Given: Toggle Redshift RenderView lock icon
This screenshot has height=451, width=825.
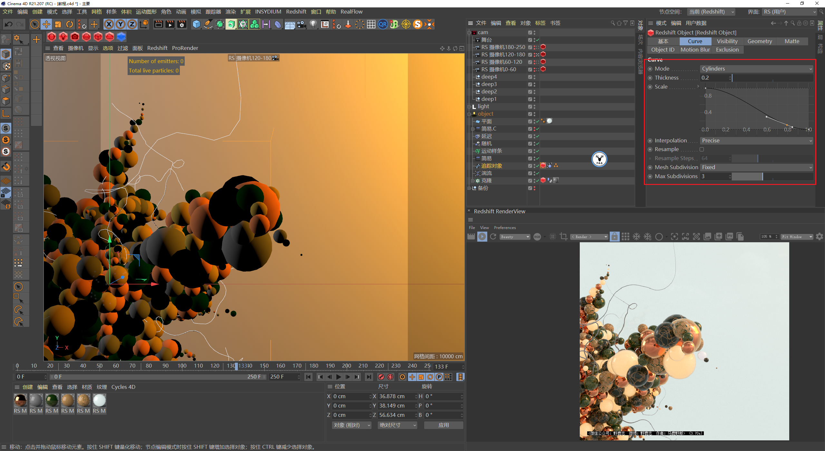Looking at the screenshot, I should click(x=615, y=237).
